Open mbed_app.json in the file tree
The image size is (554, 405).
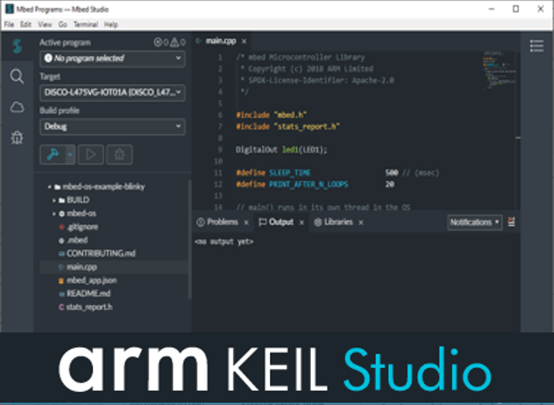pyautogui.click(x=92, y=280)
